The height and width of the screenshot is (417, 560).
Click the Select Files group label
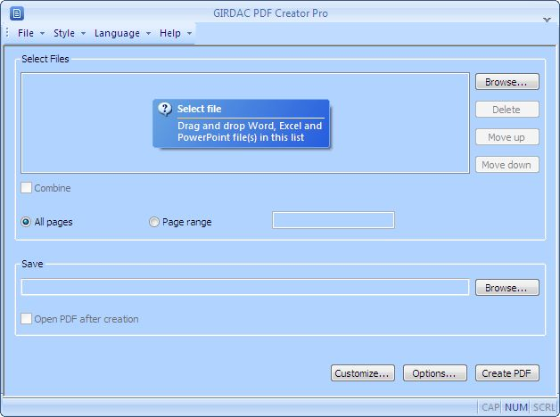(45, 59)
